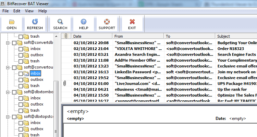Click folder icon of soft@dbxtopstc account
This screenshot has height=137, width=257.
tap(20, 117)
